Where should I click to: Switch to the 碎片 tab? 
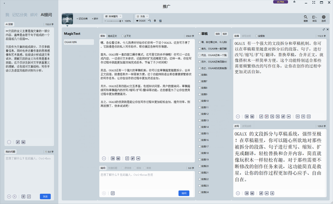point(34,15)
